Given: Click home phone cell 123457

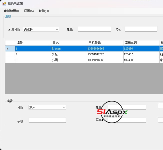Looking at the screenshot, I should pyautogui.click(x=141, y=54).
